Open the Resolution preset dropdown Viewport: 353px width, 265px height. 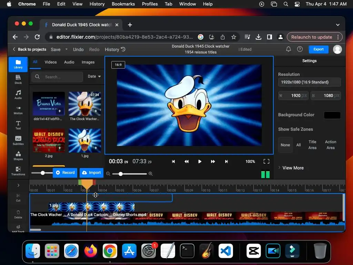309,82
